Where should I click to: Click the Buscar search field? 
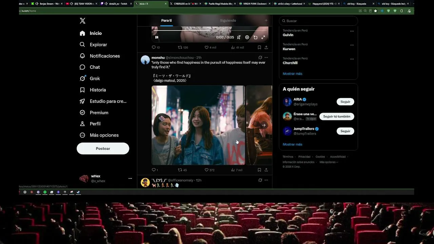pyautogui.click(x=318, y=21)
